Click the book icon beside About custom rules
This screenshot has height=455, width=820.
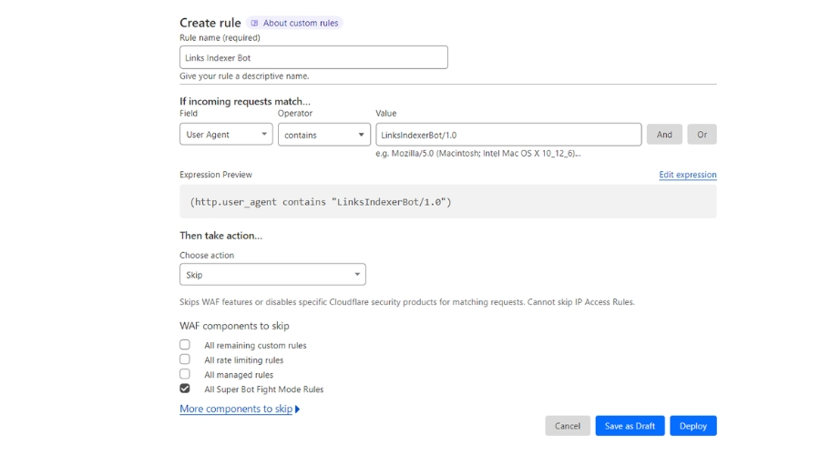[254, 24]
